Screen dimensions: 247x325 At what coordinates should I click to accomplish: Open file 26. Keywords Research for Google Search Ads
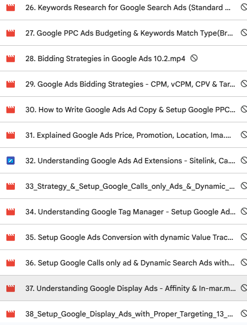point(128,7)
